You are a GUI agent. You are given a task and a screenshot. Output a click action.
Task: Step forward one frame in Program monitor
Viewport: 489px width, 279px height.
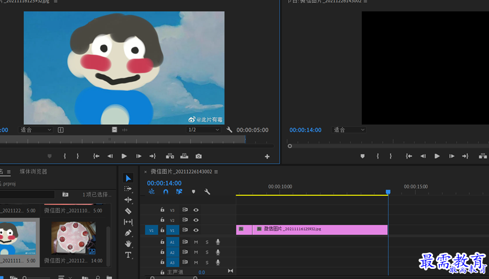(x=452, y=156)
